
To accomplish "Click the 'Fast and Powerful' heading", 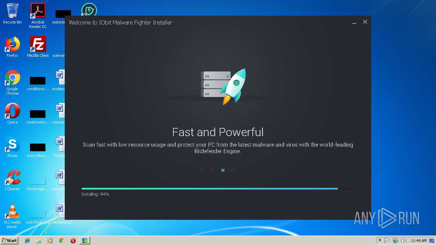I will tap(218, 132).
